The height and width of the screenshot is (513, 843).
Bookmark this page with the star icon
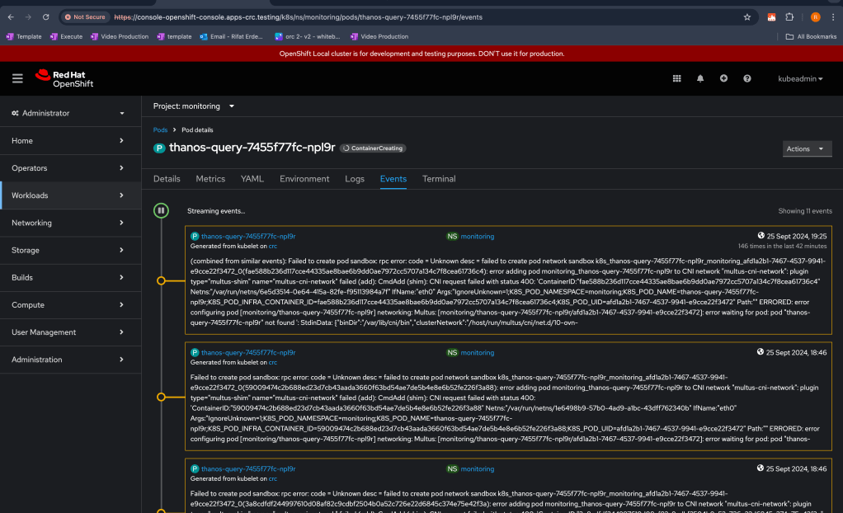(x=746, y=17)
